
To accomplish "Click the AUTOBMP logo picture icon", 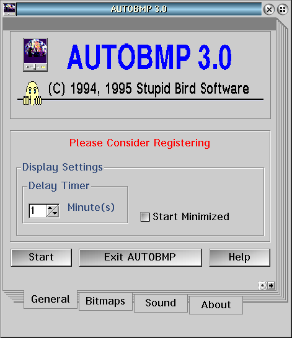I will (x=35, y=55).
